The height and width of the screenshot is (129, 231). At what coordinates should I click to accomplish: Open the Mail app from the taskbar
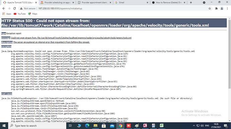tap(112, 126)
